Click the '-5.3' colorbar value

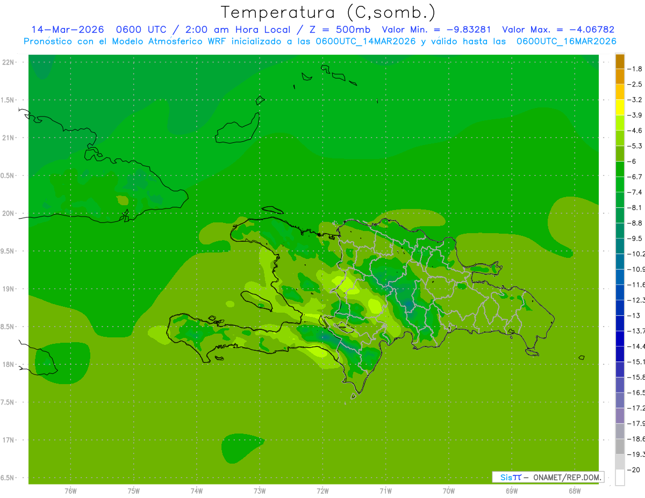pos(635,146)
